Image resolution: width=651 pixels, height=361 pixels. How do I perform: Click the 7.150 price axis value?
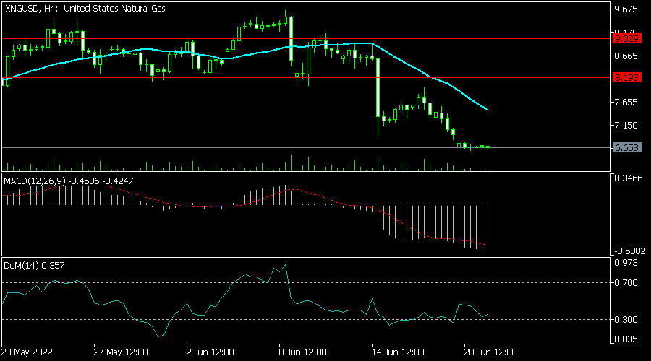click(626, 125)
